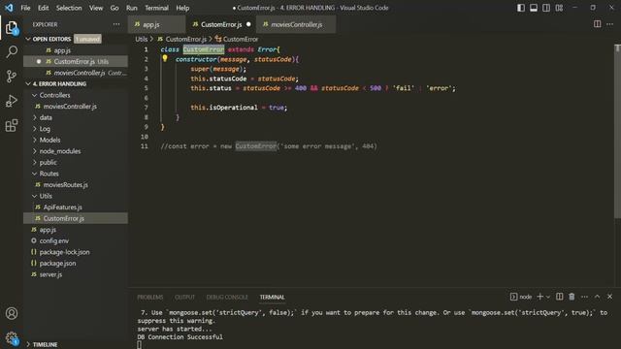The width and height of the screenshot is (621, 349).
Task: Switch to the moviesController.js editor tab
Action: pyautogui.click(x=296, y=24)
